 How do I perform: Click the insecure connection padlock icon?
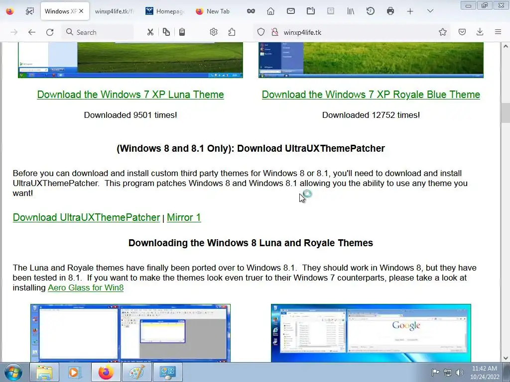coord(275,32)
